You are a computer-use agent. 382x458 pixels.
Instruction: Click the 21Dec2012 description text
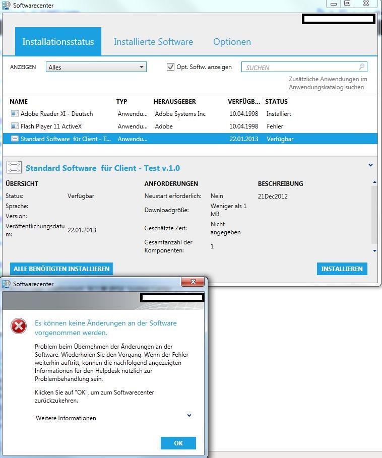tap(273, 197)
